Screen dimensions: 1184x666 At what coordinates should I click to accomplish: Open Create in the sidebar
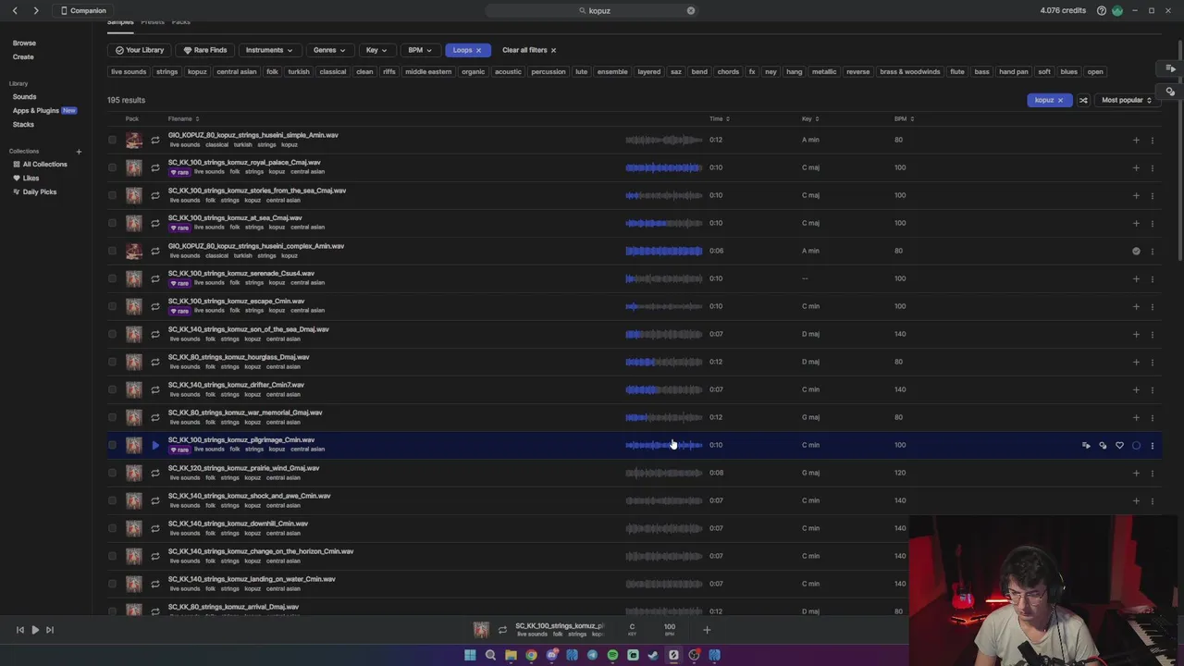click(x=23, y=56)
